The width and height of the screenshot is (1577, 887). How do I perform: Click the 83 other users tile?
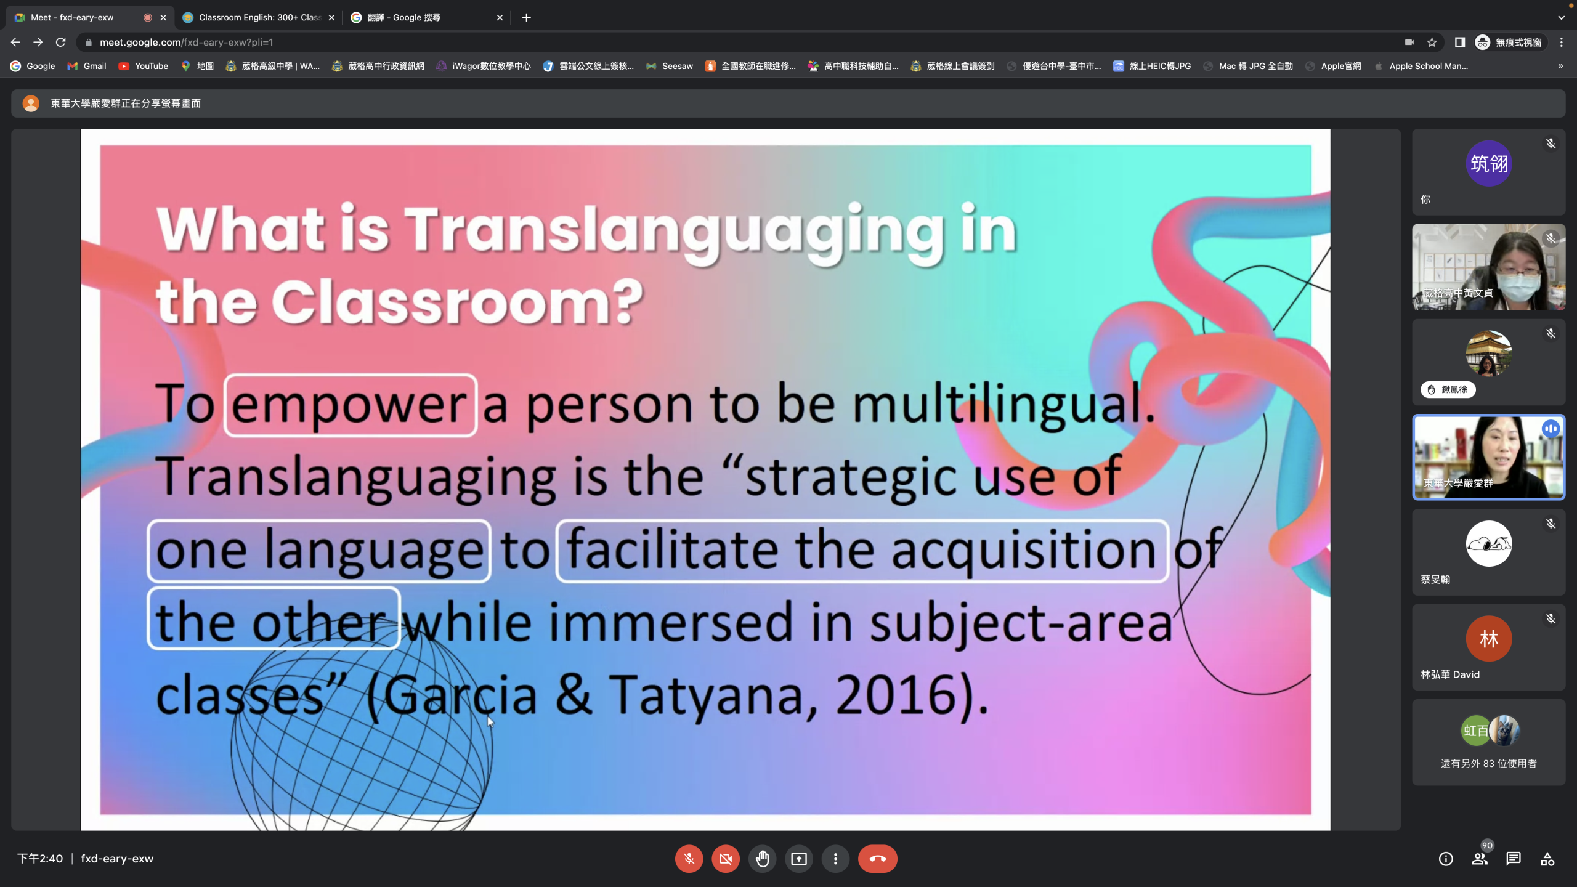[1488, 742]
